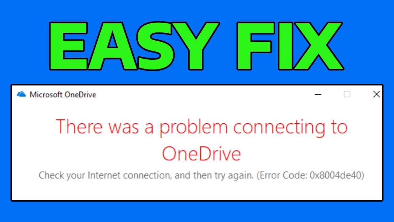The width and height of the screenshot is (394, 222).
Task: Click the Microsoft OneDrive window title text
Action: (x=63, y=95)
